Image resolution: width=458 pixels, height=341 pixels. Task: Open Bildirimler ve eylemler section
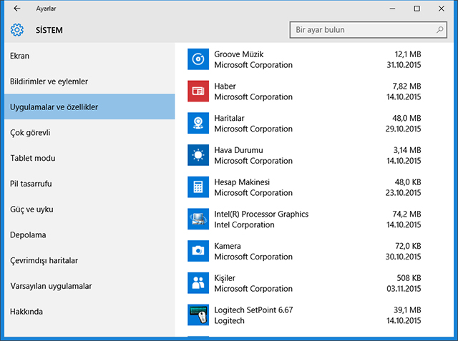[89, 81]
